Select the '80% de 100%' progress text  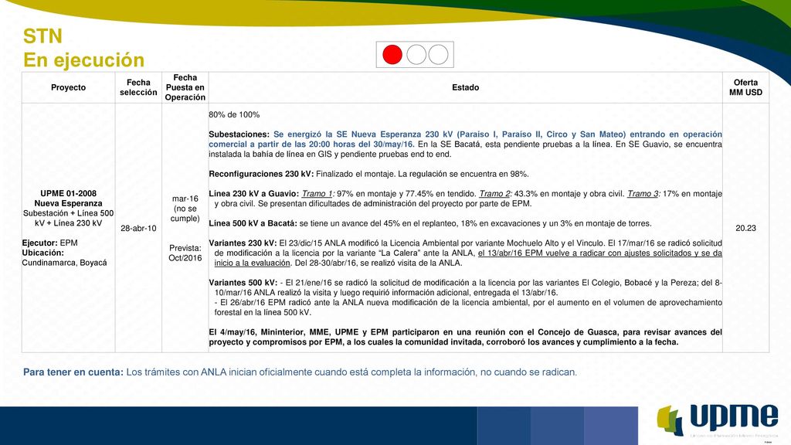pyautogui.click(x=234, y=114)
